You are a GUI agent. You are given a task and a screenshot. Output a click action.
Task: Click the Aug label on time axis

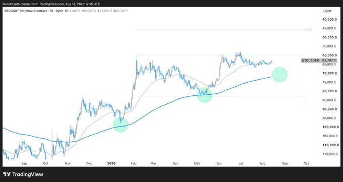(263, 163)
